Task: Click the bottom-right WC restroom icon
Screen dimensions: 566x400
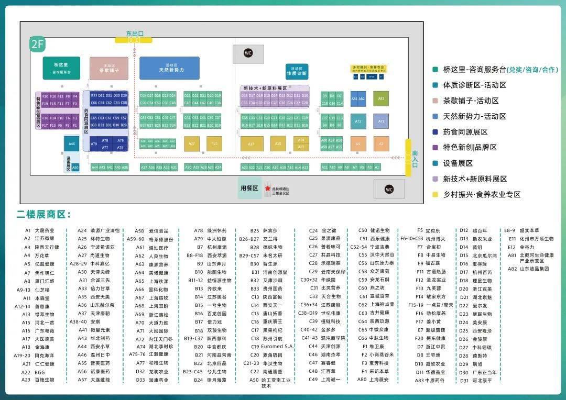Action: pos(388,189)
